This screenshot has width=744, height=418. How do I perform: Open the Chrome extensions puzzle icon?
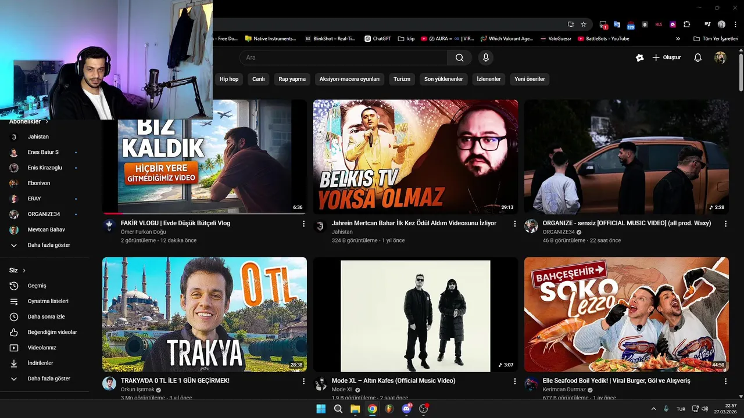pyautogui.click(x=687, y=24)
